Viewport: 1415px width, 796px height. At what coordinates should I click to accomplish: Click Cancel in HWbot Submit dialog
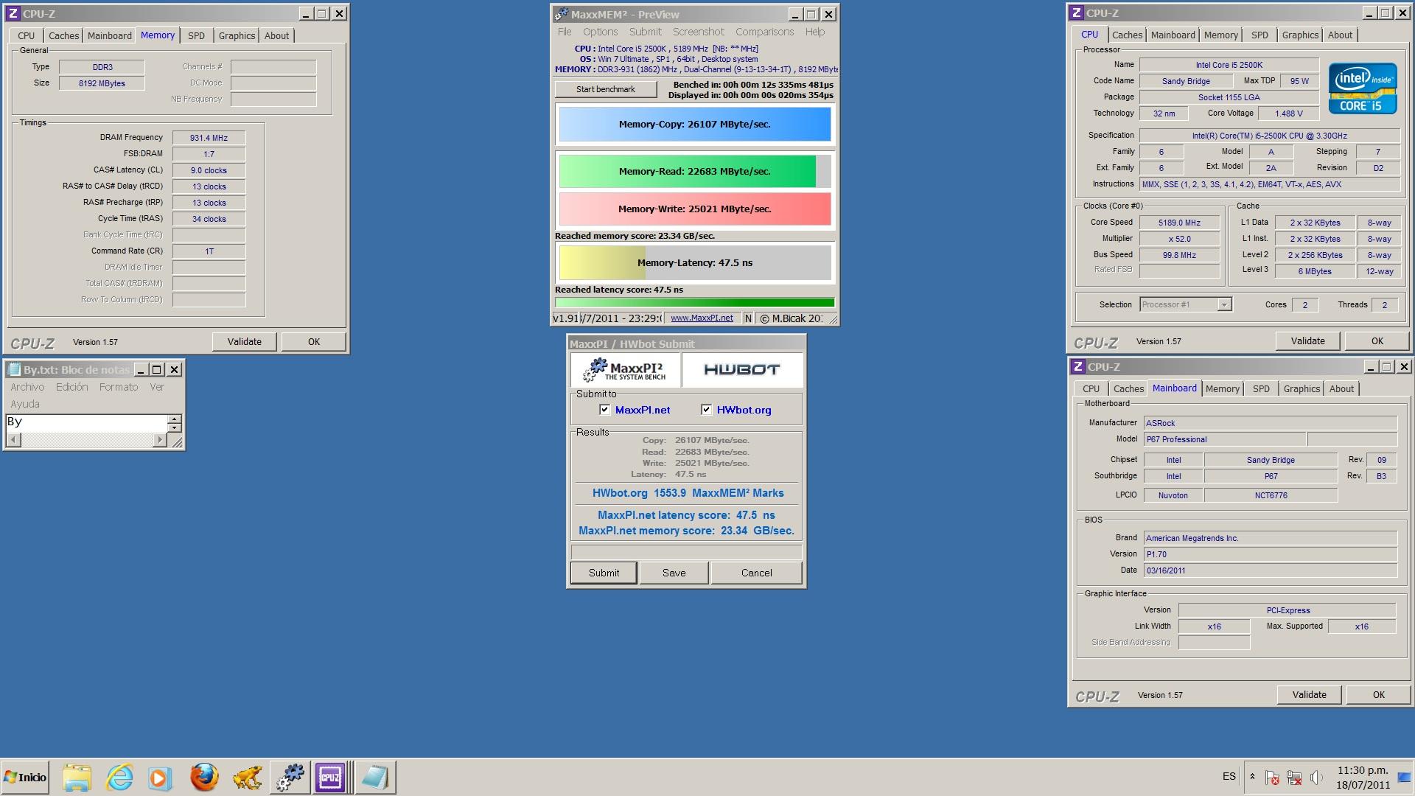point(756,573)
